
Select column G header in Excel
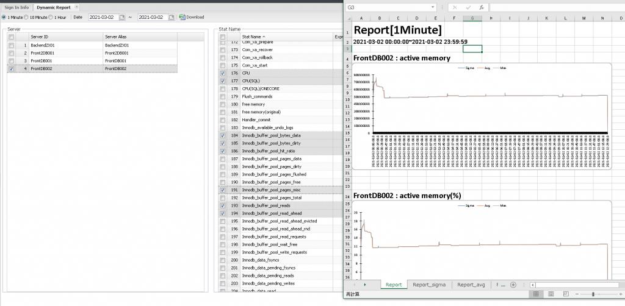(472, 18)
